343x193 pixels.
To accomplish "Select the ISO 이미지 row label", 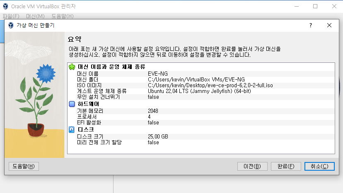I will (89, 86).
